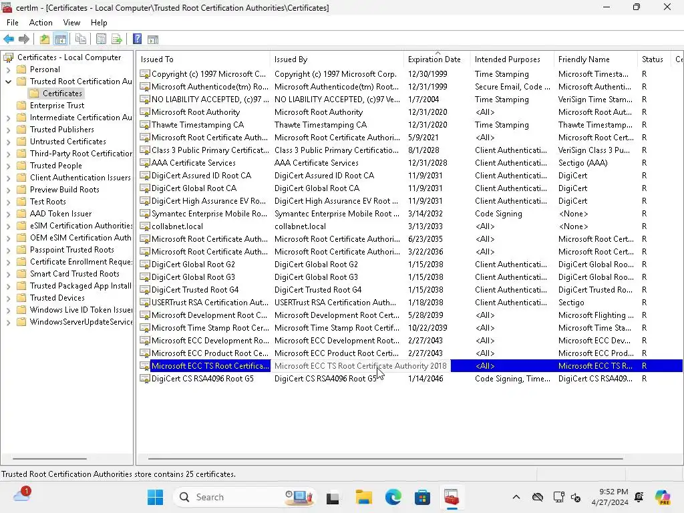Image resolution: width=684 pixels, height=513 pixels.
Task: Click the weather widget cloud icon
Action: [x=21, y=496]
